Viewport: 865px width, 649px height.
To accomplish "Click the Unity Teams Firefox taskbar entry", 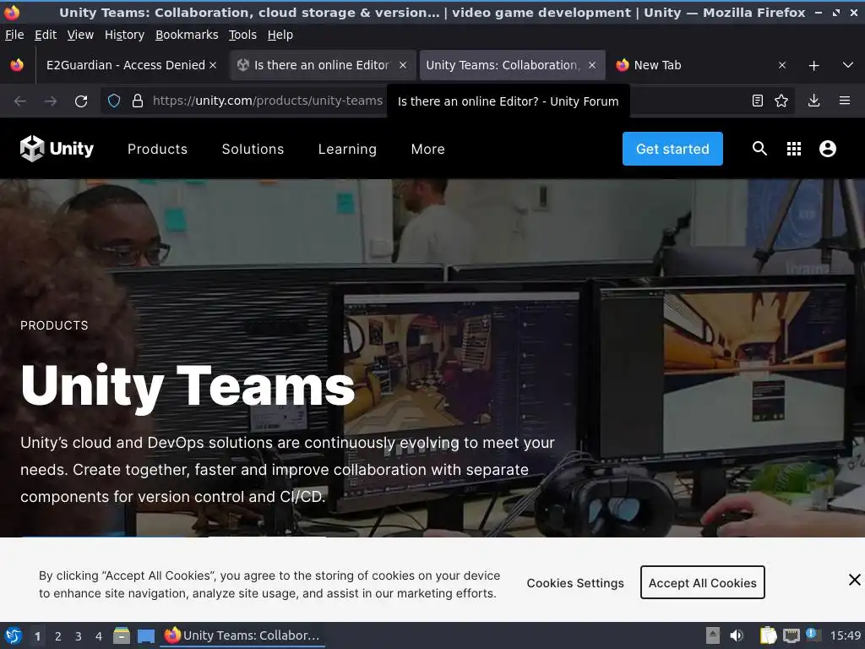I will [x=242, y=635].
